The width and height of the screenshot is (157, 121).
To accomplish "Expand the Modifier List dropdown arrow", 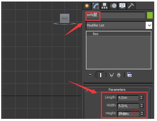I will [x=149, y=25].
